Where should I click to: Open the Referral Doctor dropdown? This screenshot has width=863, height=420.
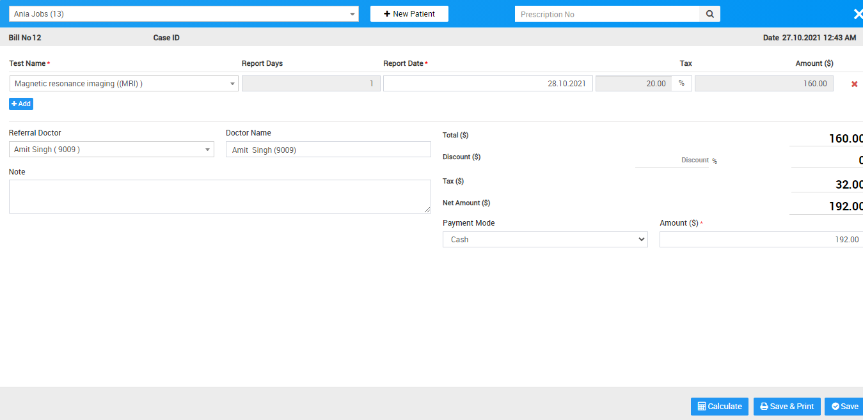pyautogui.click(x=111, y=150)
